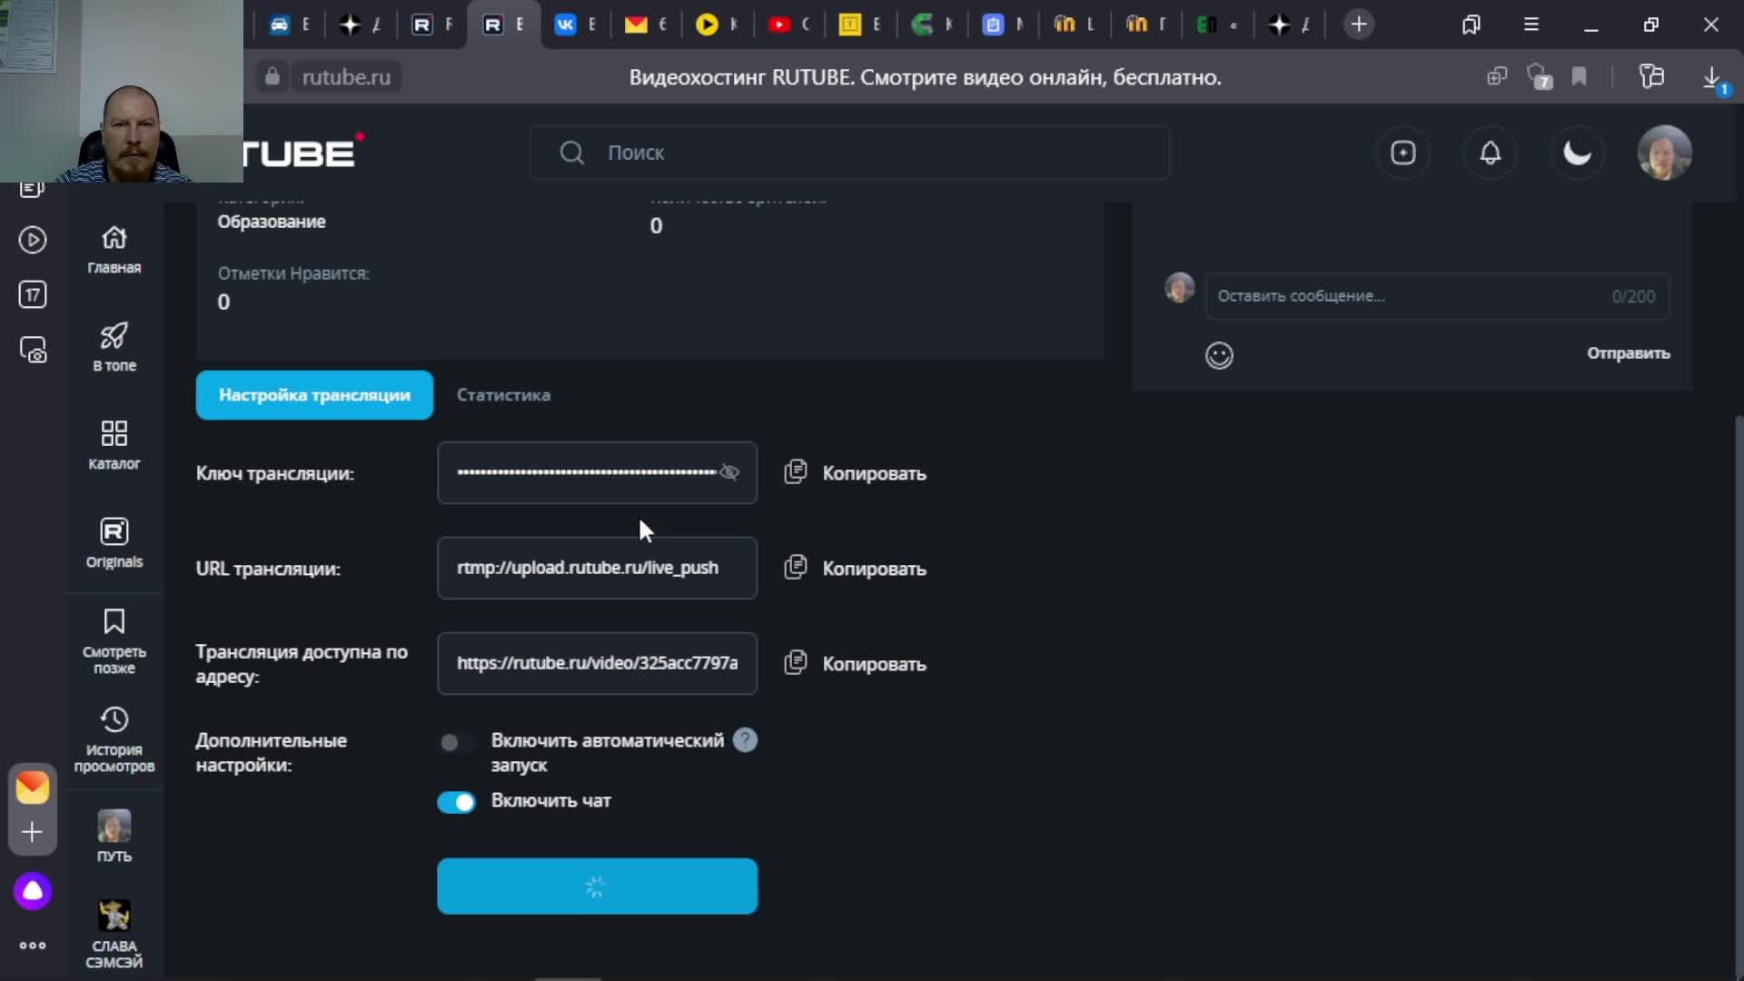Screen dimensions: 1744x981
Task: Disable the Включить чат toggle
Action: tap(456, 802)
